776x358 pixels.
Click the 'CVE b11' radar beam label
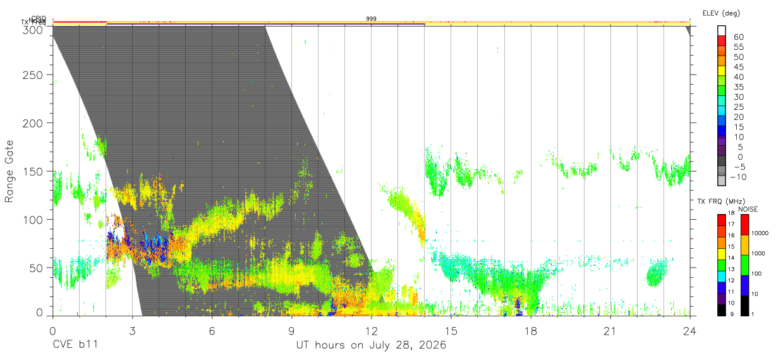coord(75,345)
